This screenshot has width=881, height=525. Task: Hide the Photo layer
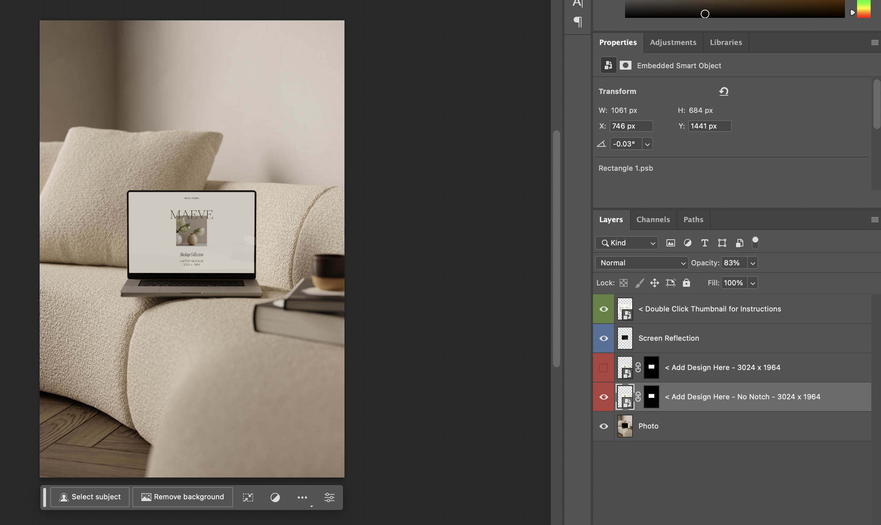[x=604, y=426]
